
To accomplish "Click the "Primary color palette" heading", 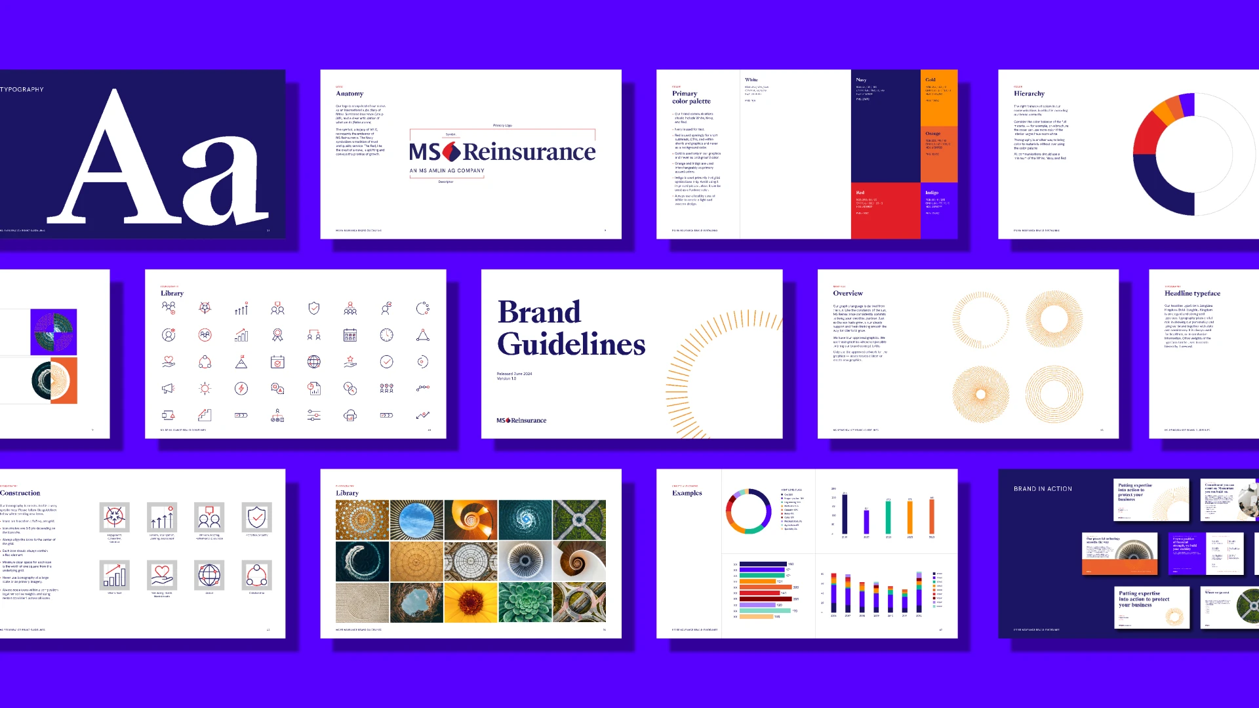I will click(691, 97).
